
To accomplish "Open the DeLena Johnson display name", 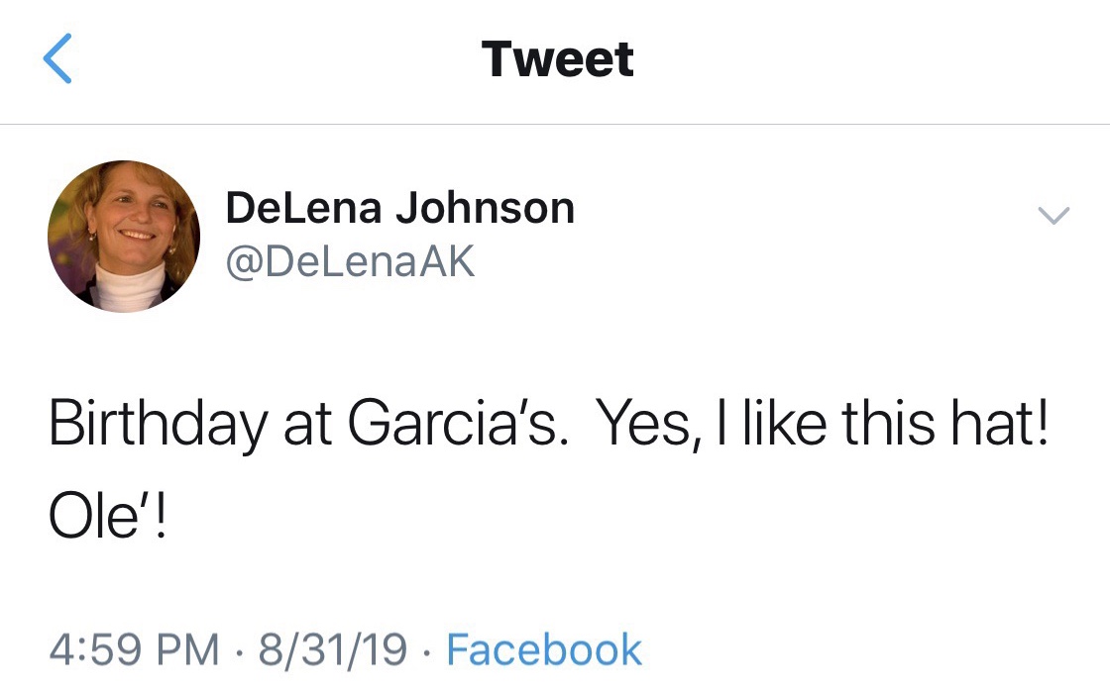I will (400, 208).
